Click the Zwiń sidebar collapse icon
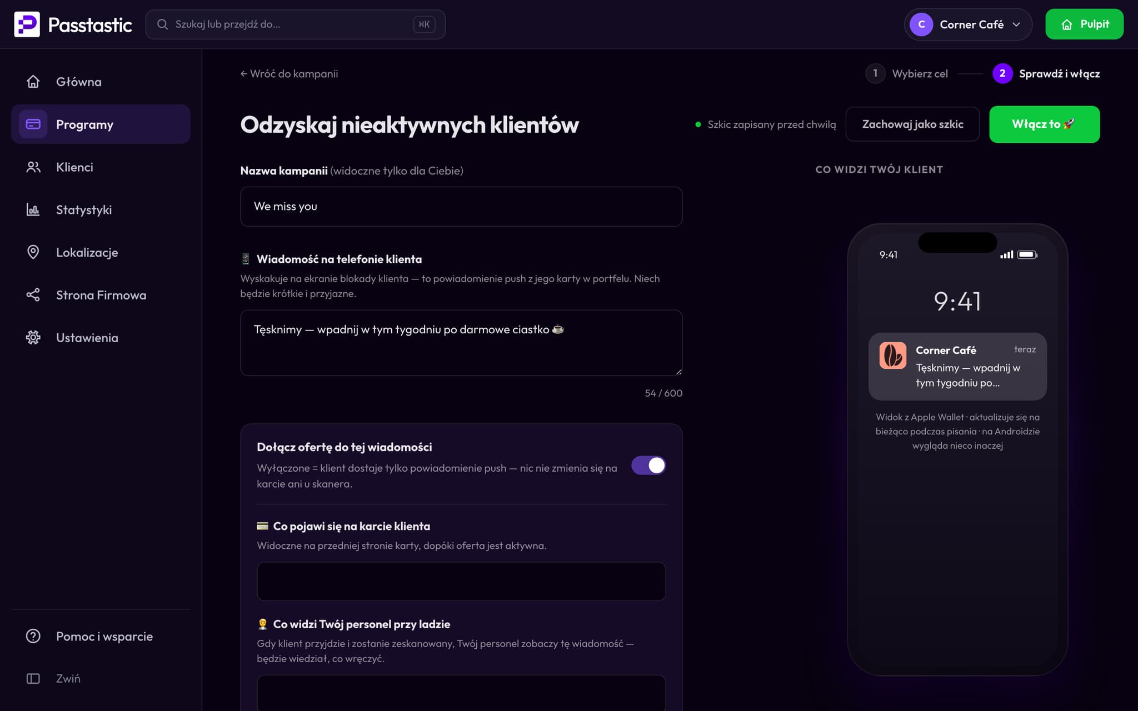This screenshot has width=1138, height=711. point(33,679)
